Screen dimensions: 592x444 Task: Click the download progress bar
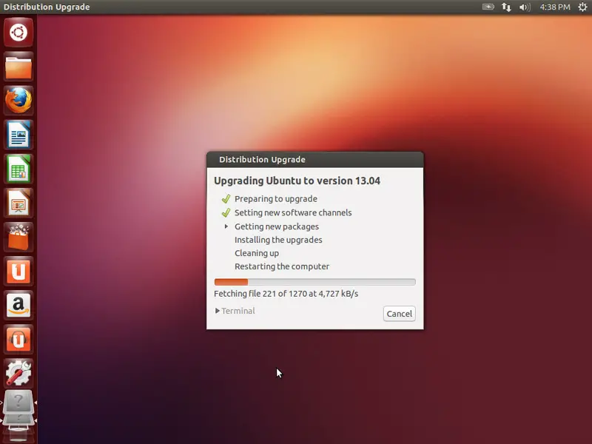click(315, 282)
